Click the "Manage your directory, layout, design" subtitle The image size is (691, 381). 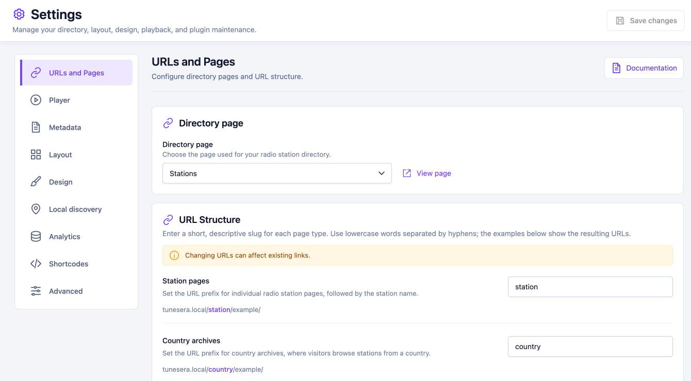click(134, 30)
